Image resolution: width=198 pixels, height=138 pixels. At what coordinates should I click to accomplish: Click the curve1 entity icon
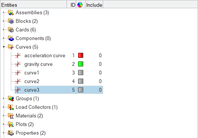click(x=18, y=73)
